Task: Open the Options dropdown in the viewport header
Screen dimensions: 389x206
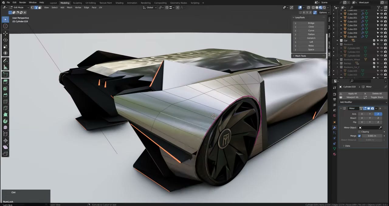Action: (324, 12)
